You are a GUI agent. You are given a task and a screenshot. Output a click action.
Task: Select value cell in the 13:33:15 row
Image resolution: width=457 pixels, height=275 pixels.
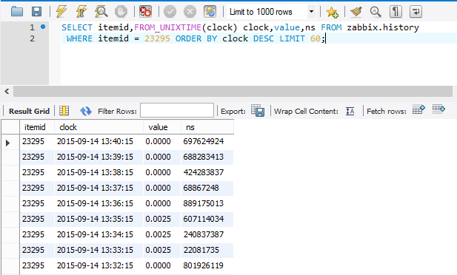(x=162, y=250)
